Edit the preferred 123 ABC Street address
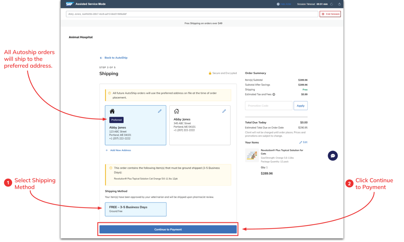 [160, 111]
